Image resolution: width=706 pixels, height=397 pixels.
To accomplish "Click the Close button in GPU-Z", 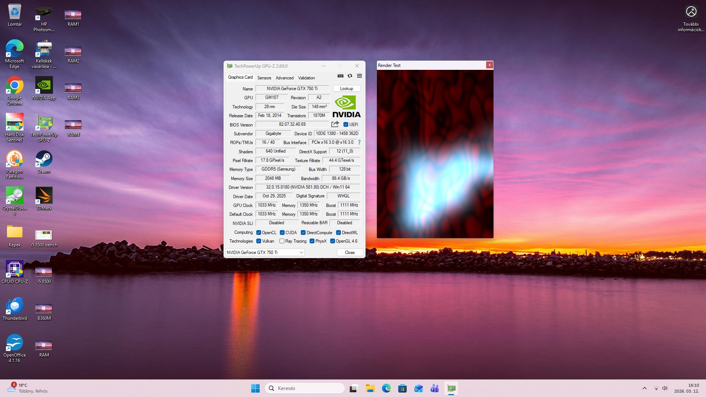I will point(350,253).
